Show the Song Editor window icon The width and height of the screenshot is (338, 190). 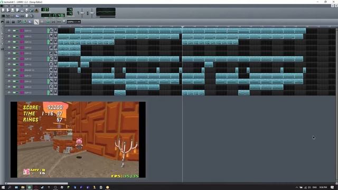click(x=3, y=16)
